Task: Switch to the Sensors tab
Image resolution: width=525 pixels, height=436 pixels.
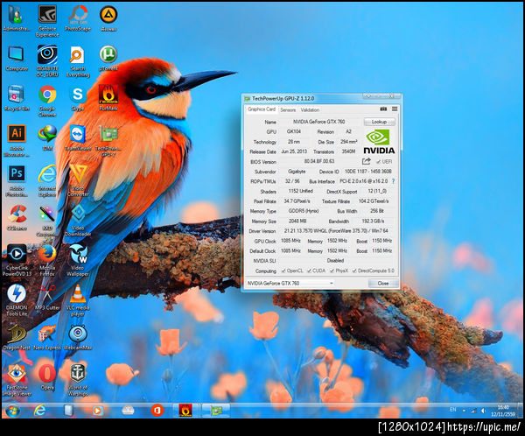Action: click(288, 110)
